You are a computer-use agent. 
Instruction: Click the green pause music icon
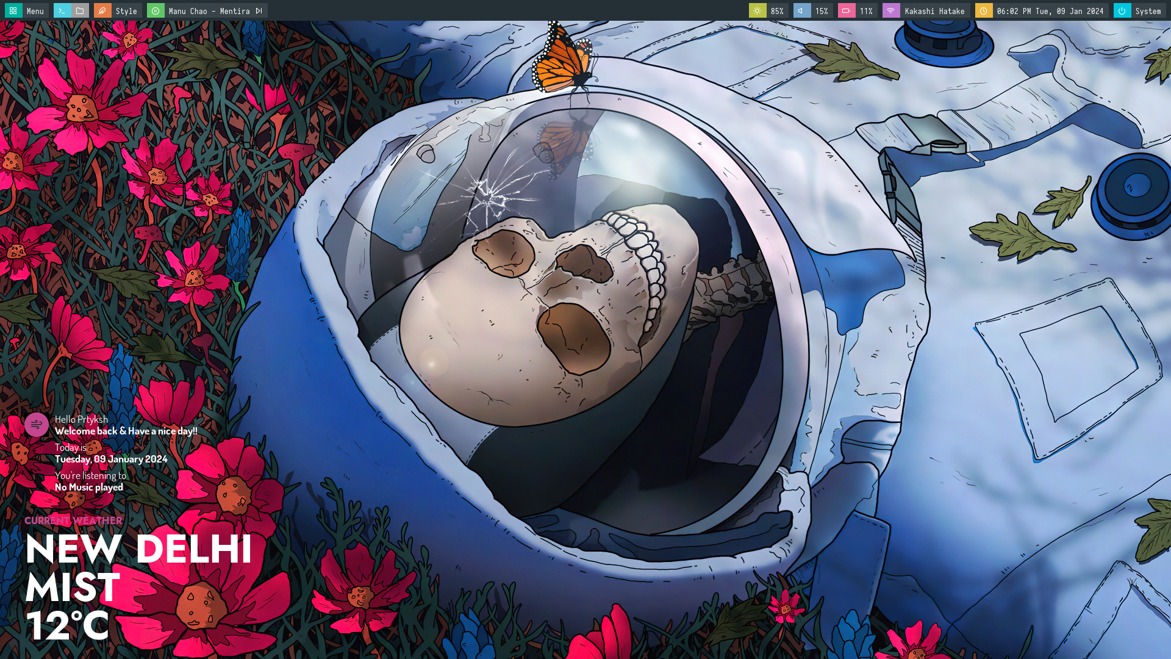point(156,11)
